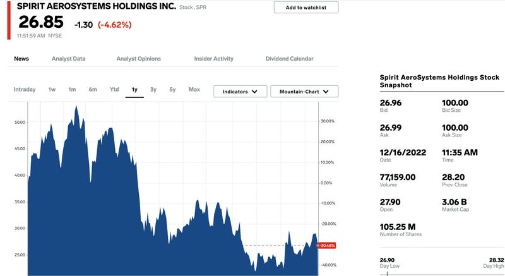This screenshot has height=276, width=505.
Task: Click the Market Cap value 3.06 B
Action: [454, 202]
